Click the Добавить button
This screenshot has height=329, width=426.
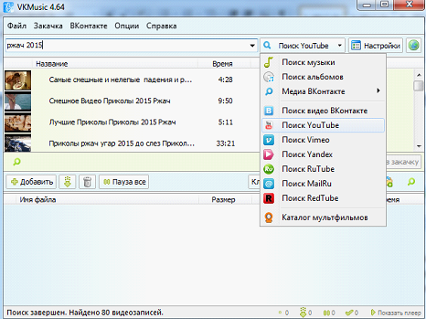[31, 182]
